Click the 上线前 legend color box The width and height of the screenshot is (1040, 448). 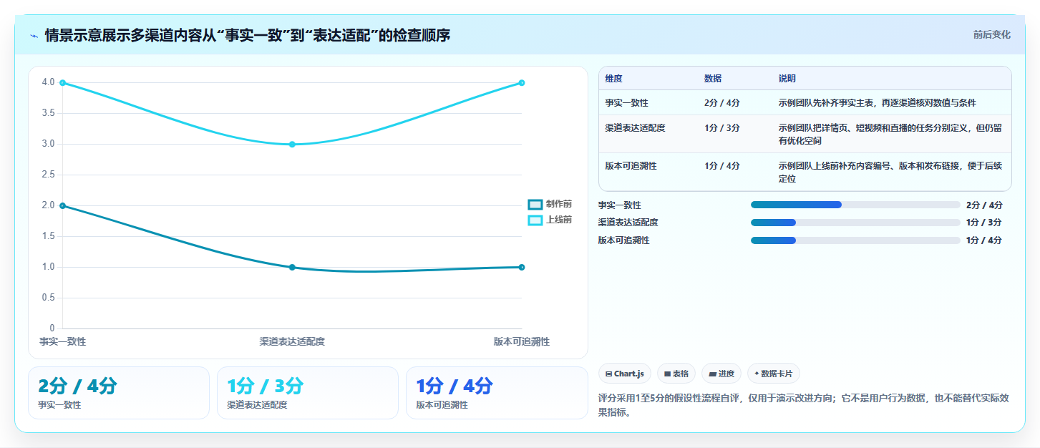tap(535, 220)
